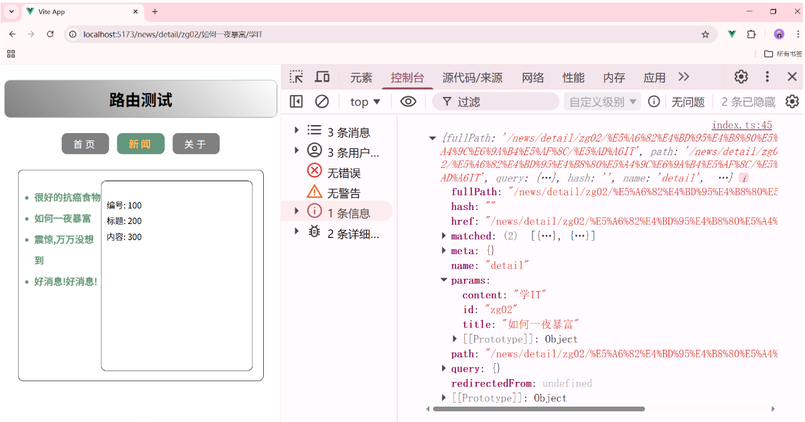The image size is (805, 422).
Task: Expand the 3 条用户 messages group
Action: coord(297,150)
